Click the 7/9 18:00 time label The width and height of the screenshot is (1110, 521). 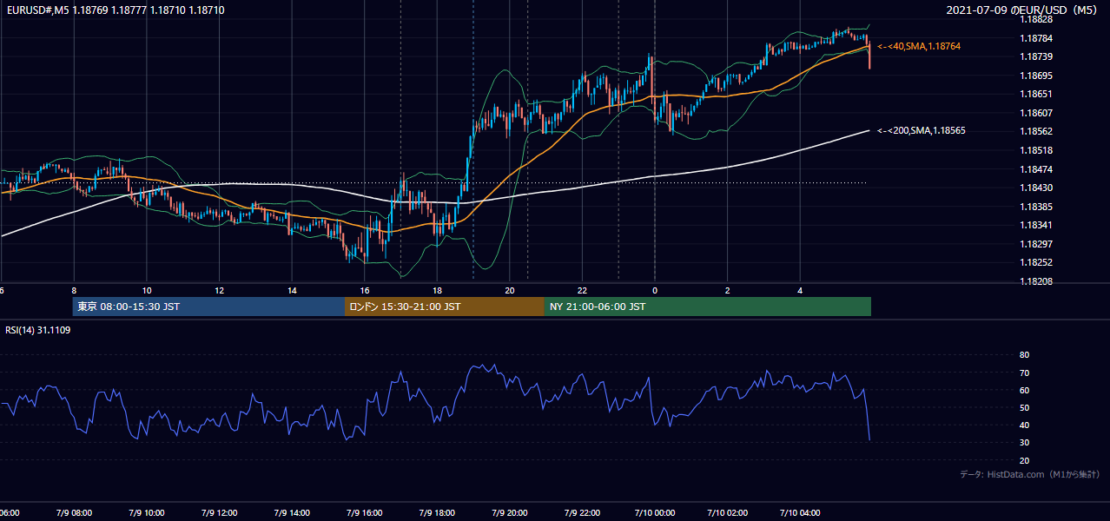pos(437,512)
